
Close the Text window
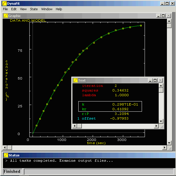tap(160, 80)
